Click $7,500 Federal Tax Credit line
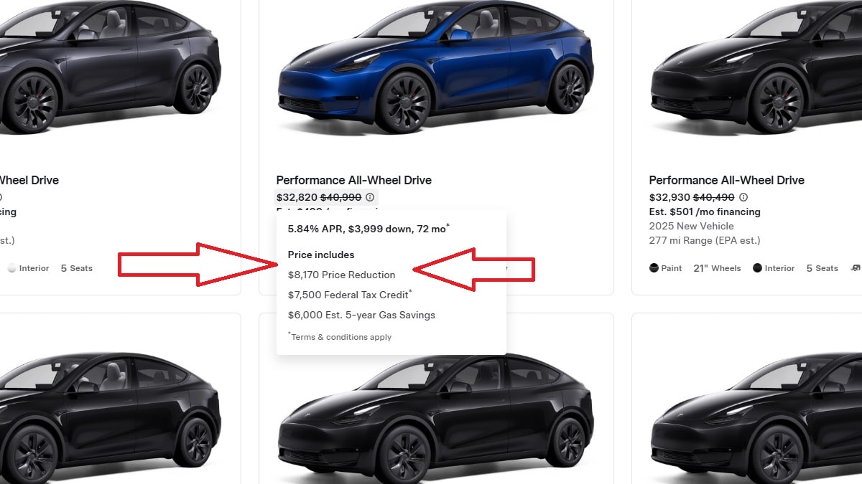862x484 pixels. tap(349, 295)
